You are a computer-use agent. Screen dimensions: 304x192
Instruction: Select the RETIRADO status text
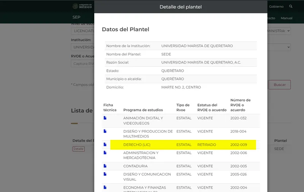(x=206, y=145)
